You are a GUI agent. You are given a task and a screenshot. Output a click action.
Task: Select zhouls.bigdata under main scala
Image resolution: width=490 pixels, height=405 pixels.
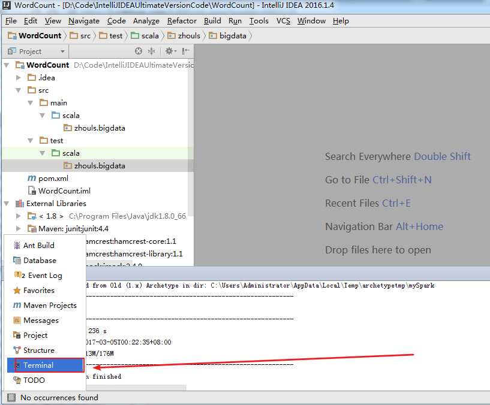[94, 128]
